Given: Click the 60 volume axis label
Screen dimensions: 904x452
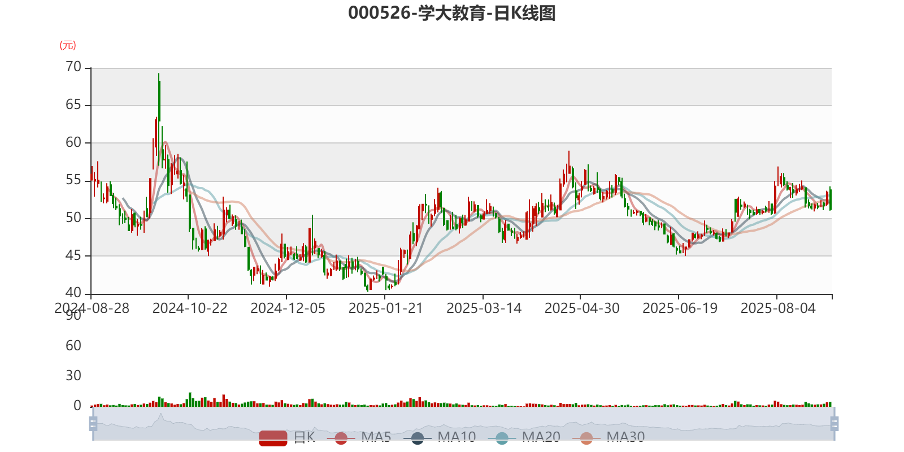Looking at the screenshot, I should (x=73, y=346).
